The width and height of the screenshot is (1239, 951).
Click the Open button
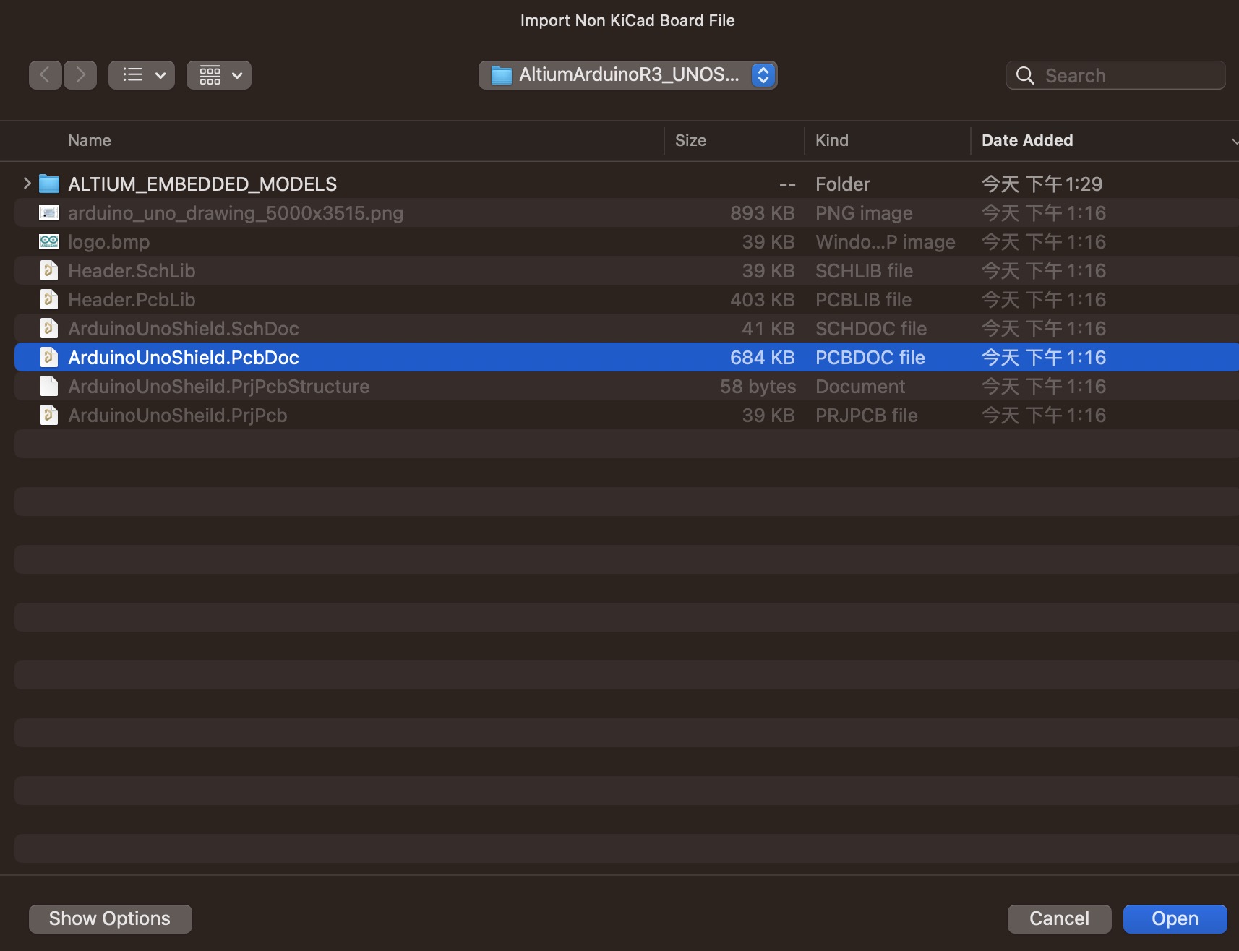click(x=1175, y=918)
